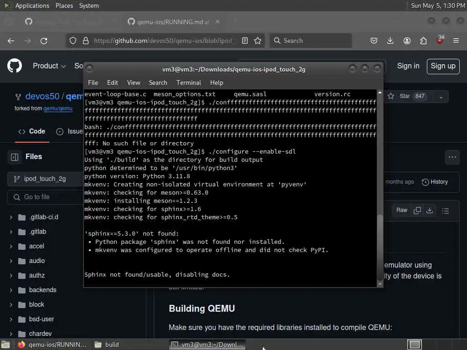Screen dimensions: 467x350
Task: Go to GitHub home via octocat logo
Action: coord(15,66)
